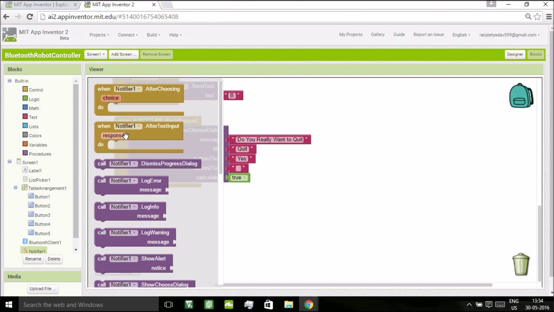Open the Variables blocks category
This screenshot has height=312, width=554.
[38, 145]
